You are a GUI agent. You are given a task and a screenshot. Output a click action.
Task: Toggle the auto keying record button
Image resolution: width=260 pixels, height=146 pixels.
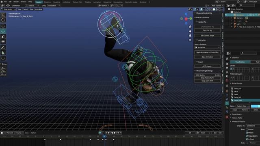pos(100,133)
